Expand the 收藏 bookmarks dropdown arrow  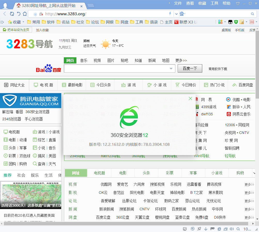pos(23,22)
